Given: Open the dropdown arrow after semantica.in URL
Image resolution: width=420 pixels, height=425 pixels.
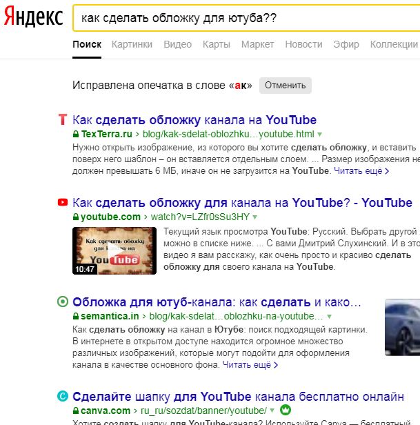Looking at the screenshot, I should [x=329, y=317].
